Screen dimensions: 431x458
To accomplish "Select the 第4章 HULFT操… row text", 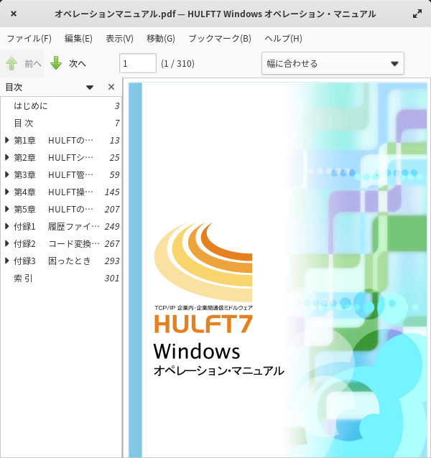I will (x=53, y=192).
